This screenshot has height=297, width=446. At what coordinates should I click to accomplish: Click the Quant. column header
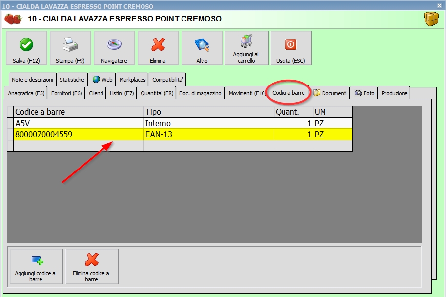pyautogui.click(x=294, y=112)
